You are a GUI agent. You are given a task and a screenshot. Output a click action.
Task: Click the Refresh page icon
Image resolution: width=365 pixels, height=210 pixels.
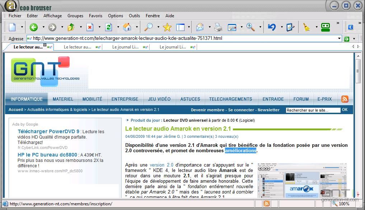108,27
